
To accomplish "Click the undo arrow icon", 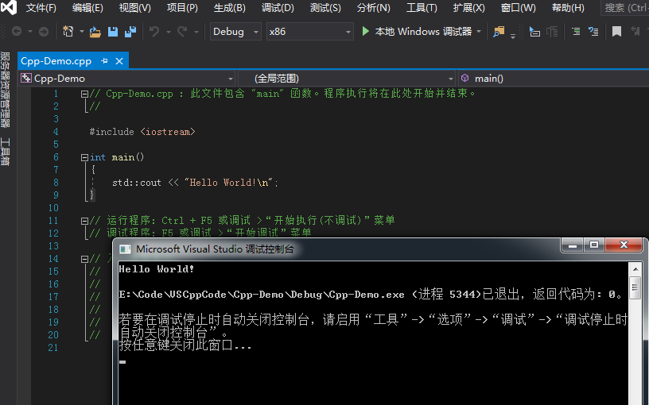I will tap(154, 32).
